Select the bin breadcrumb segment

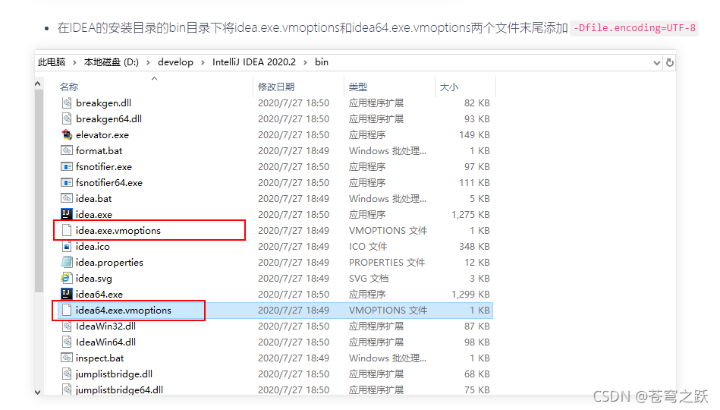click(322, 62)
